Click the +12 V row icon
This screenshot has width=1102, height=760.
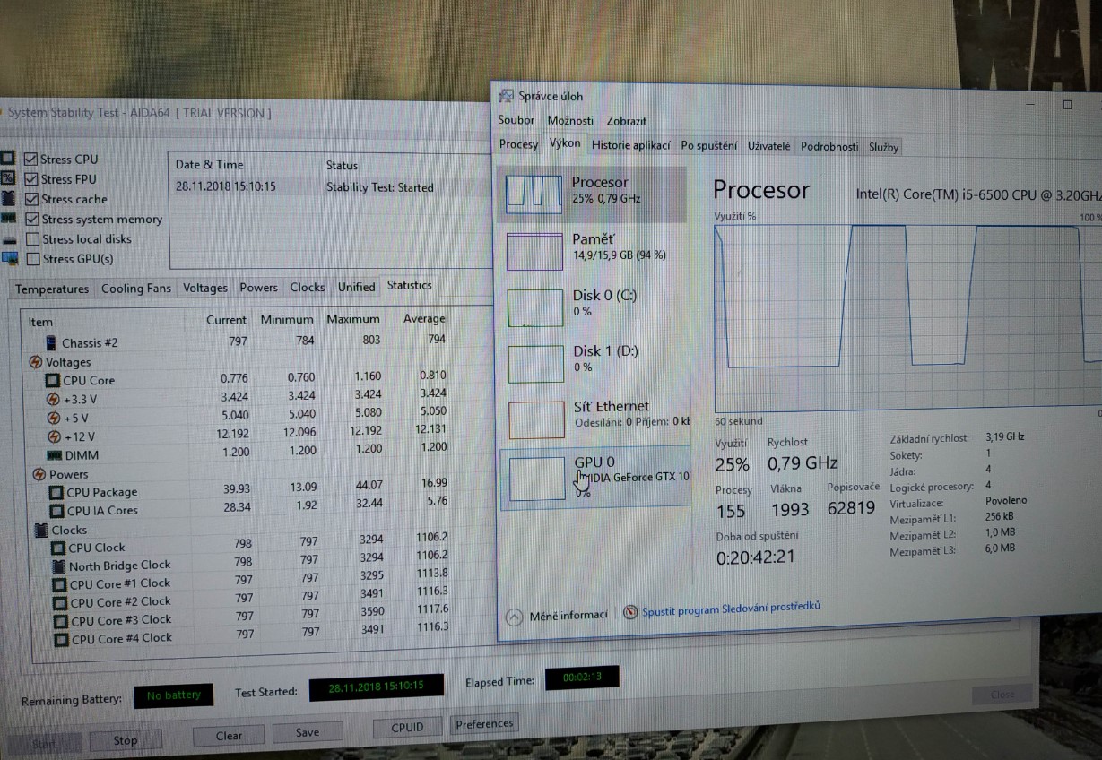point(56,436)
